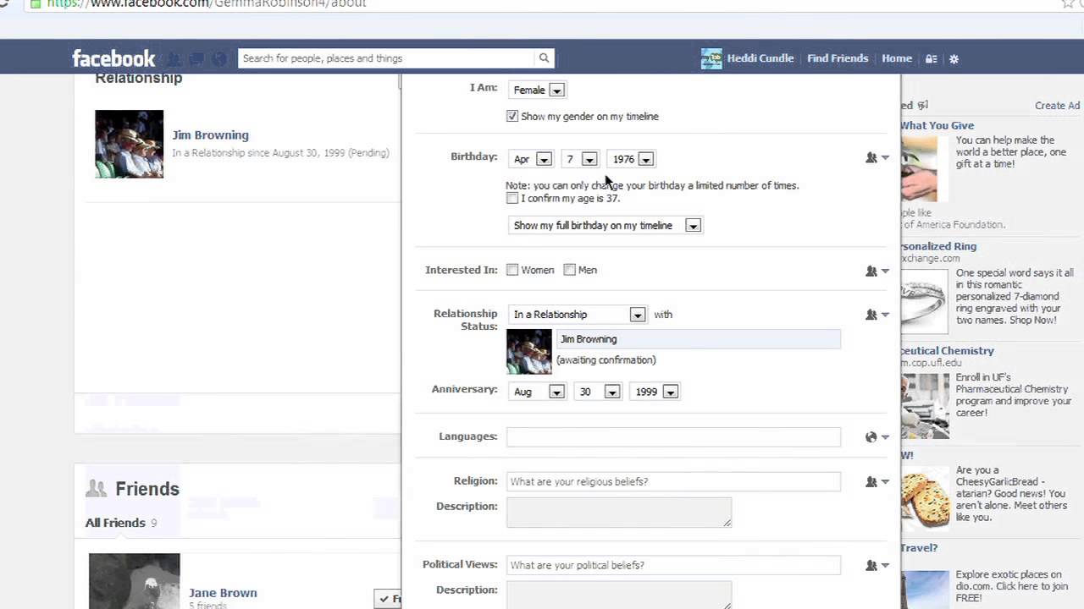Open Show my full birthday dropdown
Image resolution: width=1084 pixels, height=609 pixels.
pyautogui.click(x=605, y=225)
